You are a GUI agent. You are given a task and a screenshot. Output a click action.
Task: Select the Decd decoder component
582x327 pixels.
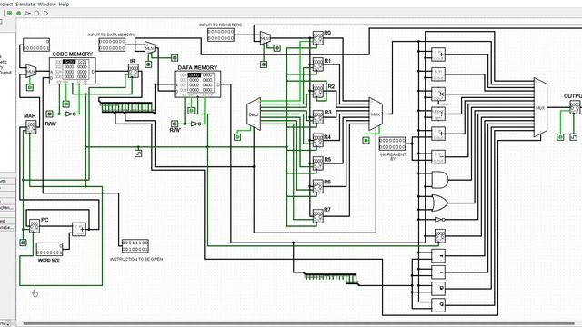coord(254,114)
